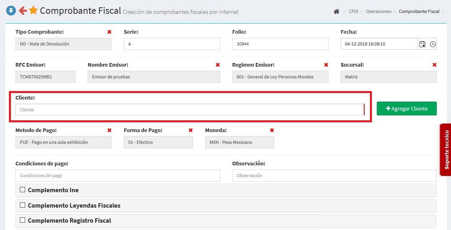The width and height of the screenshot is (451, 230).
Task: Open the Forma de Pago selector
Action: point(158,142)
